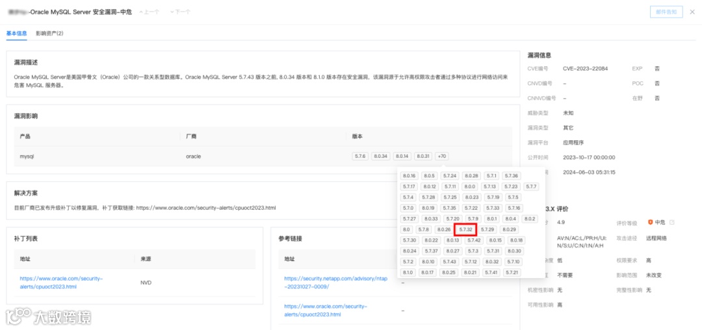Screen dimensions: 702x330
Task: Click the 5.7.21 version tag
Action: (x=512, y=272)
